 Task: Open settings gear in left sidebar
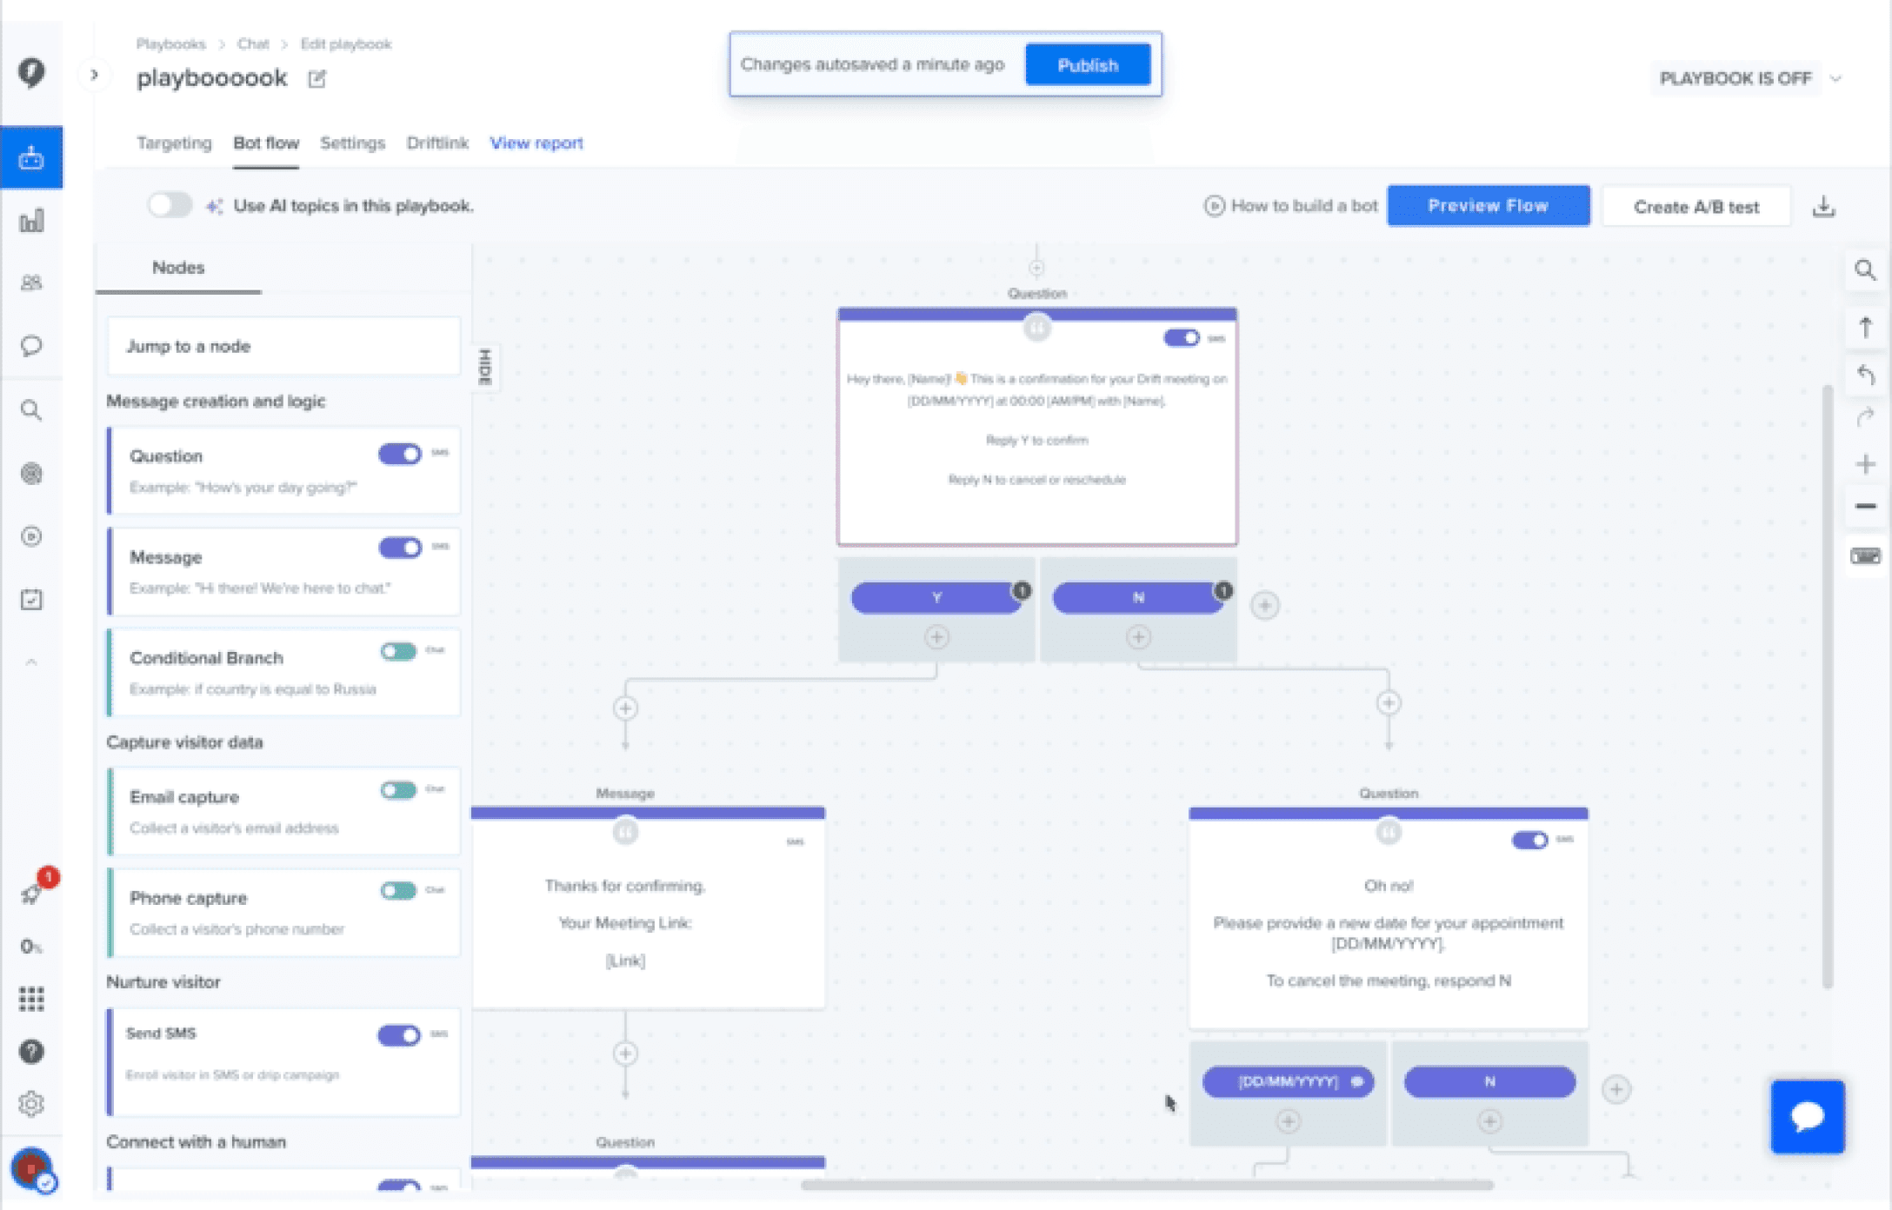point(31,1104)
